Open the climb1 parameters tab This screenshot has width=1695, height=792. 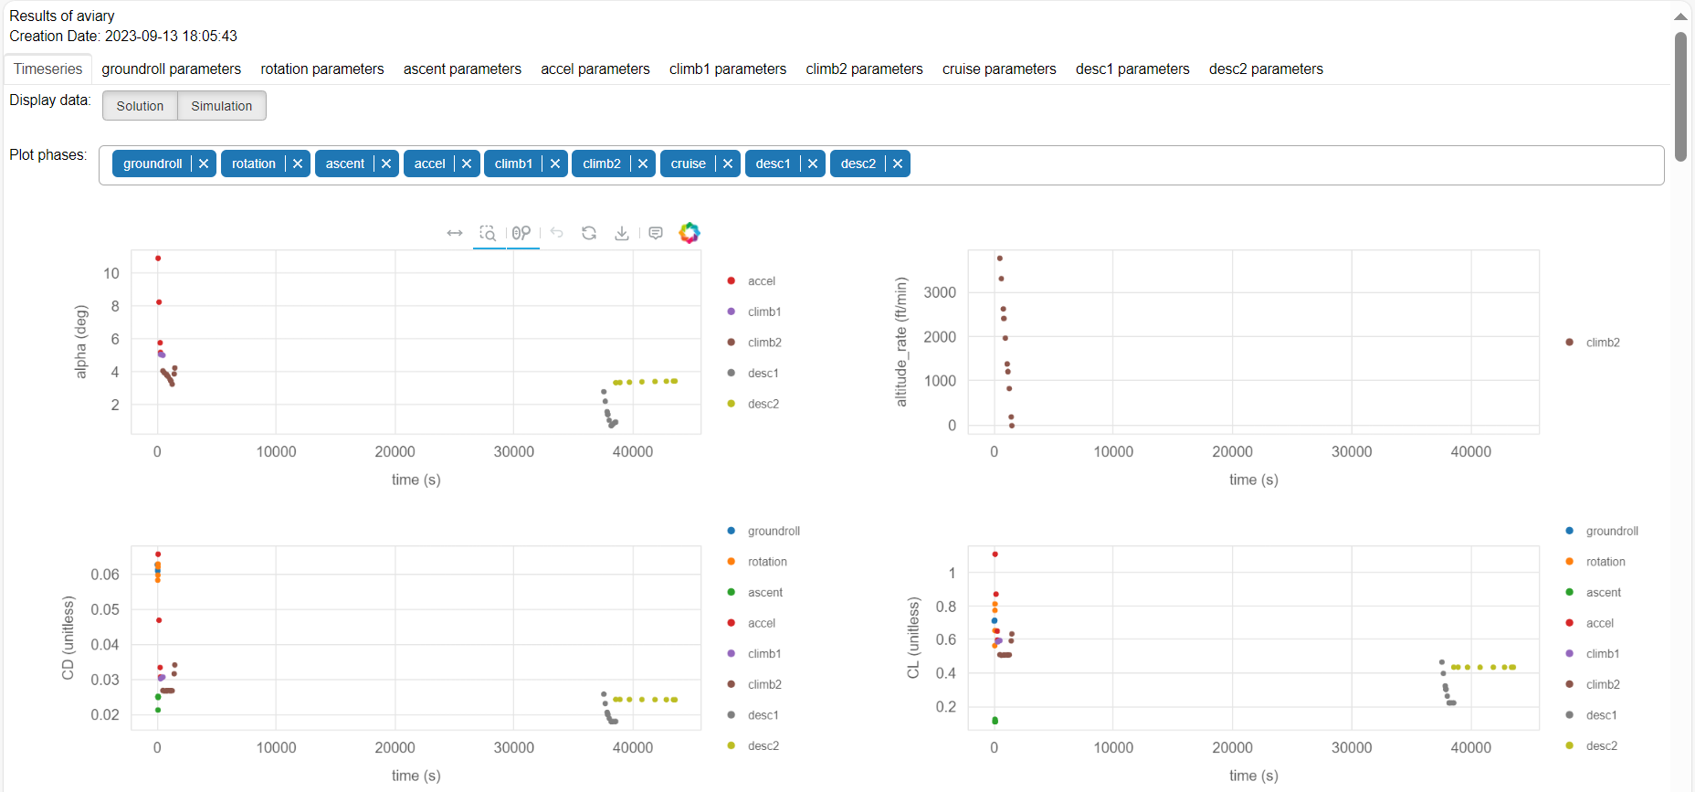[x=728, y=69]
